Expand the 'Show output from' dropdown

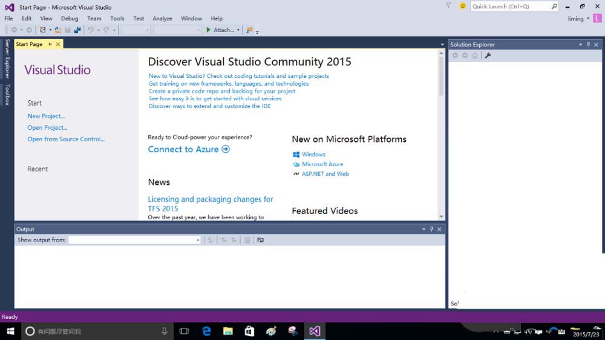[198, 240]
